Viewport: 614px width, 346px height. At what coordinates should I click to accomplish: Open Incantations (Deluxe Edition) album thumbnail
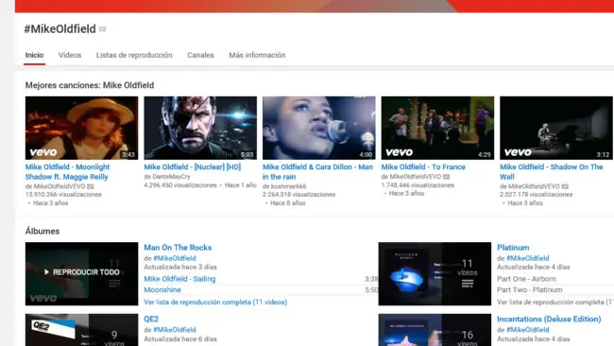tap(435, 330)
